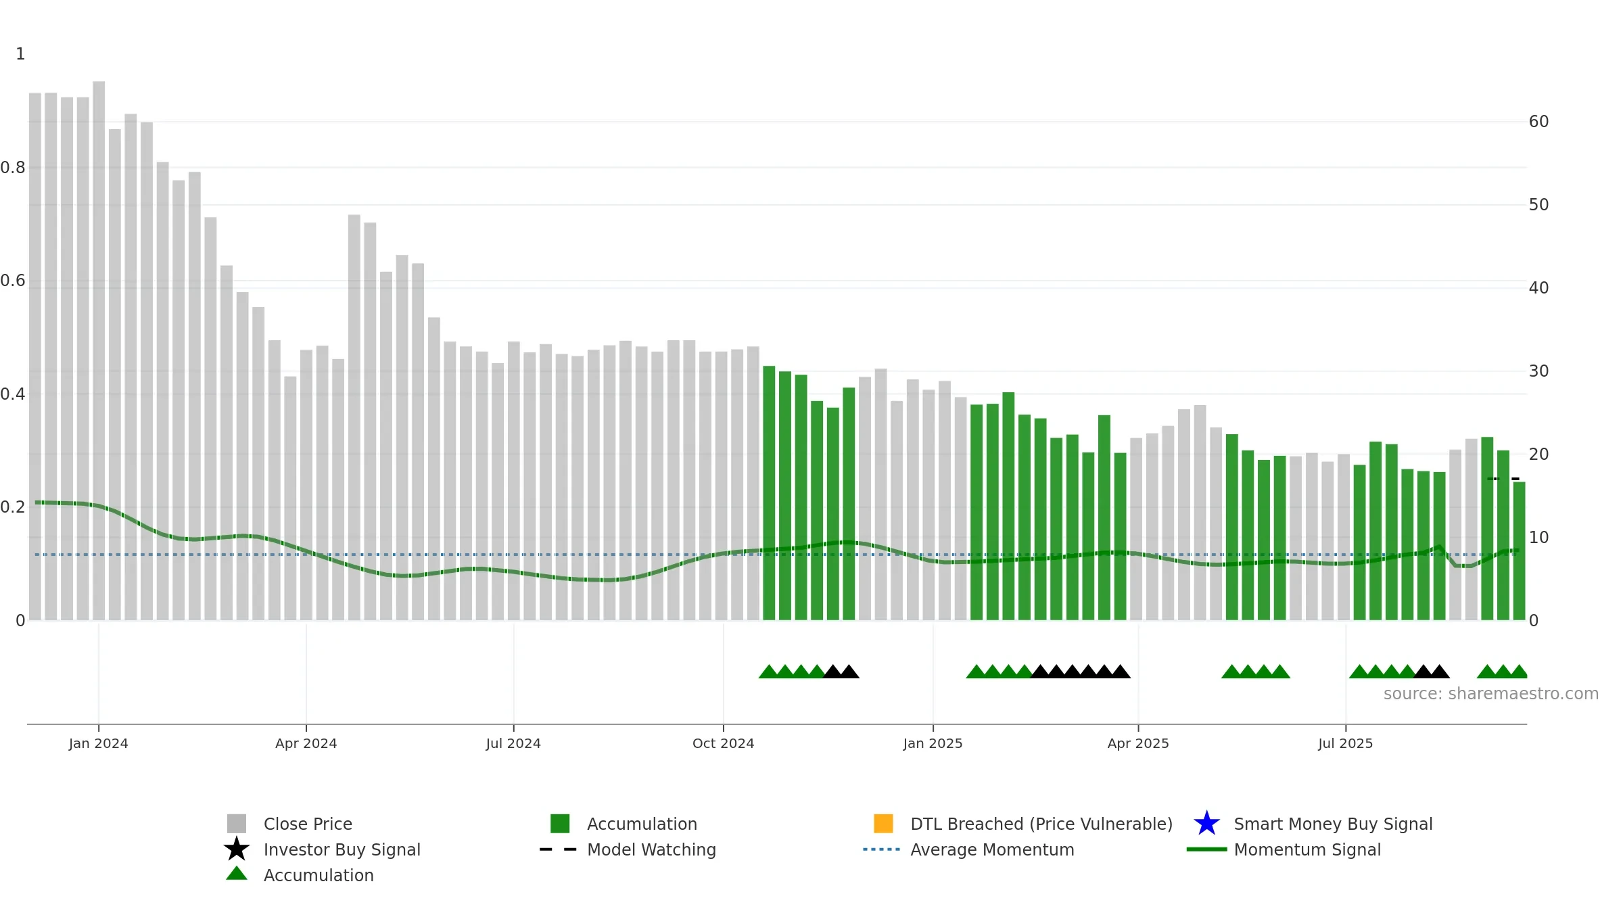Click the blue Smart Money Buy Signal star
Viewport: 1623px width, 913px height.
[1206, 823]
